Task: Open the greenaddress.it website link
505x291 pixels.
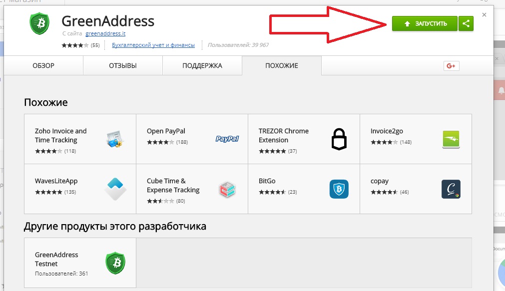Action: click(105, 33)
